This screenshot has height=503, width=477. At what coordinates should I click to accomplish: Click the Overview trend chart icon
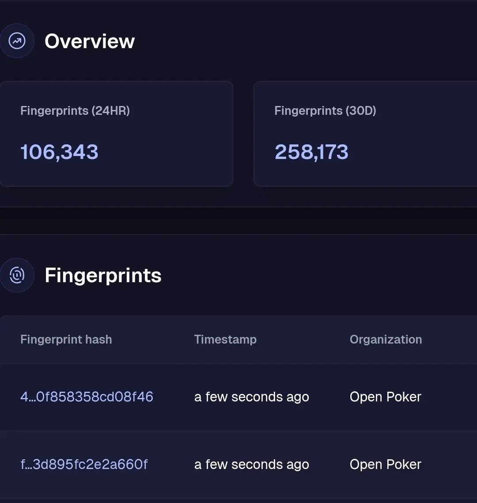click(x=17, y=41)
